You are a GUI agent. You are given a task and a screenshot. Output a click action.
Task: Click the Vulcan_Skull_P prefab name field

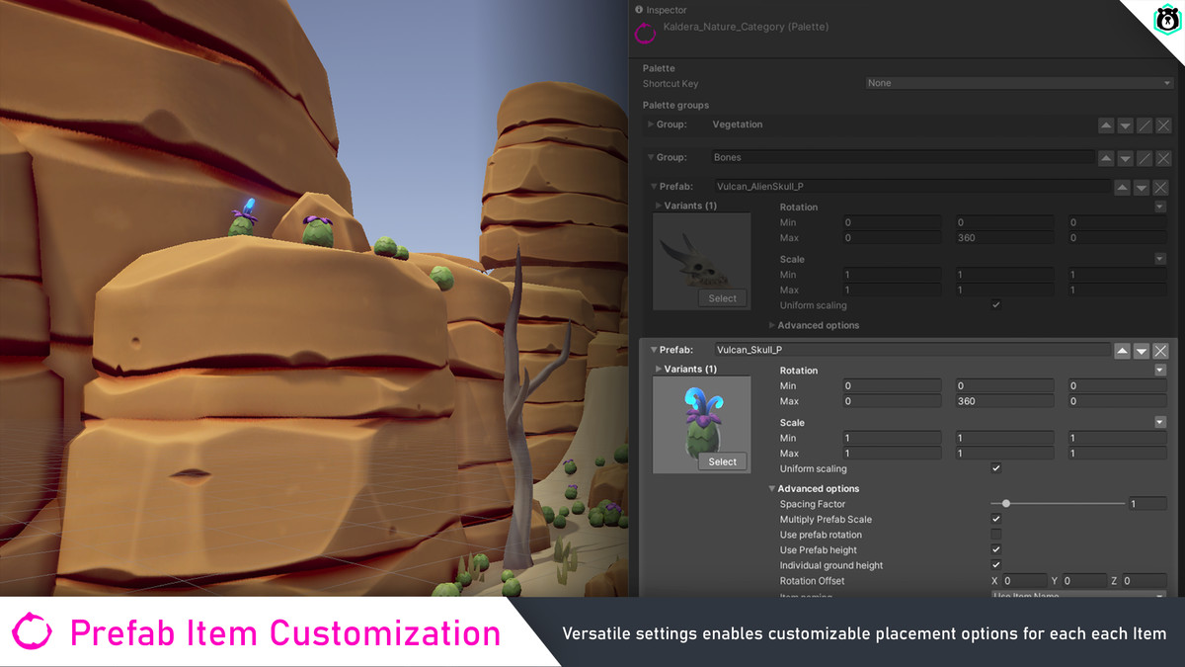(x=912, y=350)
